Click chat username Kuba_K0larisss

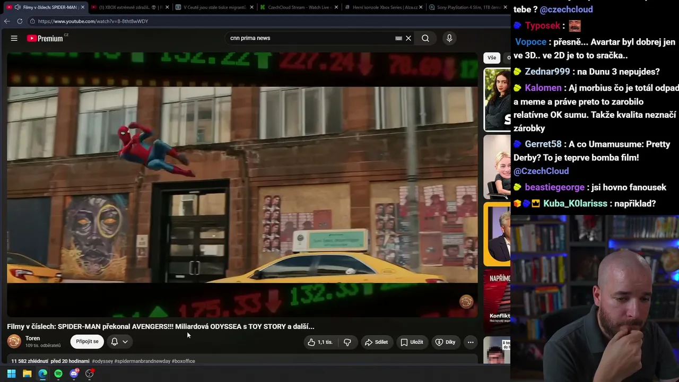point(576,204)
